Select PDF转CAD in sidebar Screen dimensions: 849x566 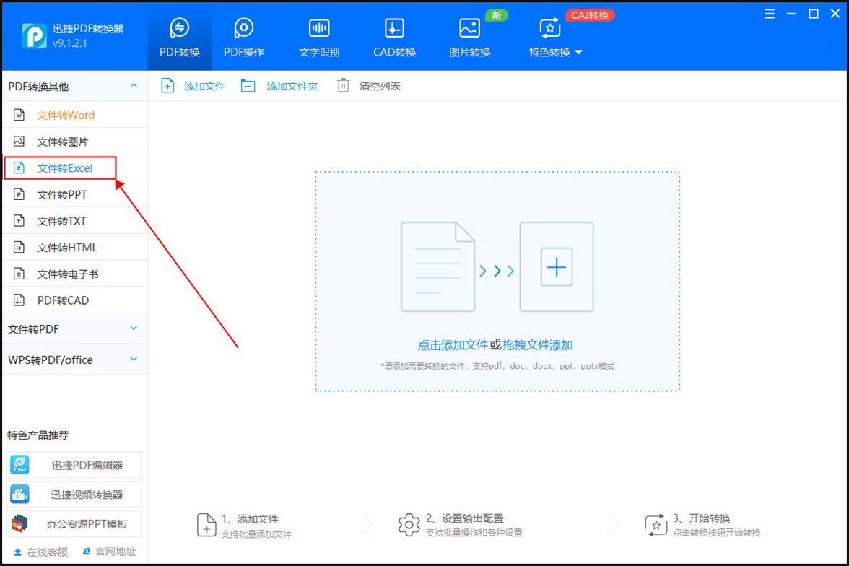[75, 300]
